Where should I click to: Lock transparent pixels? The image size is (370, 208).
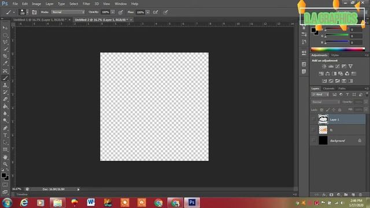coord(321,110)
